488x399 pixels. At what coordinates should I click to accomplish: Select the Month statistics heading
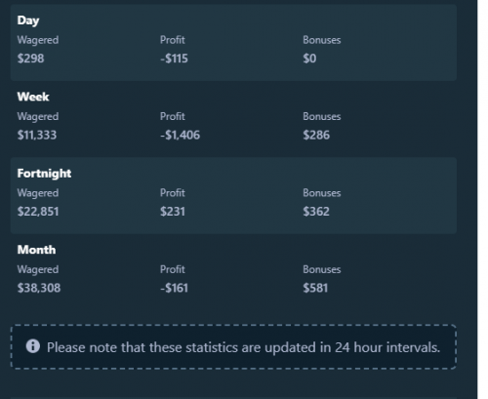[x=36, y=250]
